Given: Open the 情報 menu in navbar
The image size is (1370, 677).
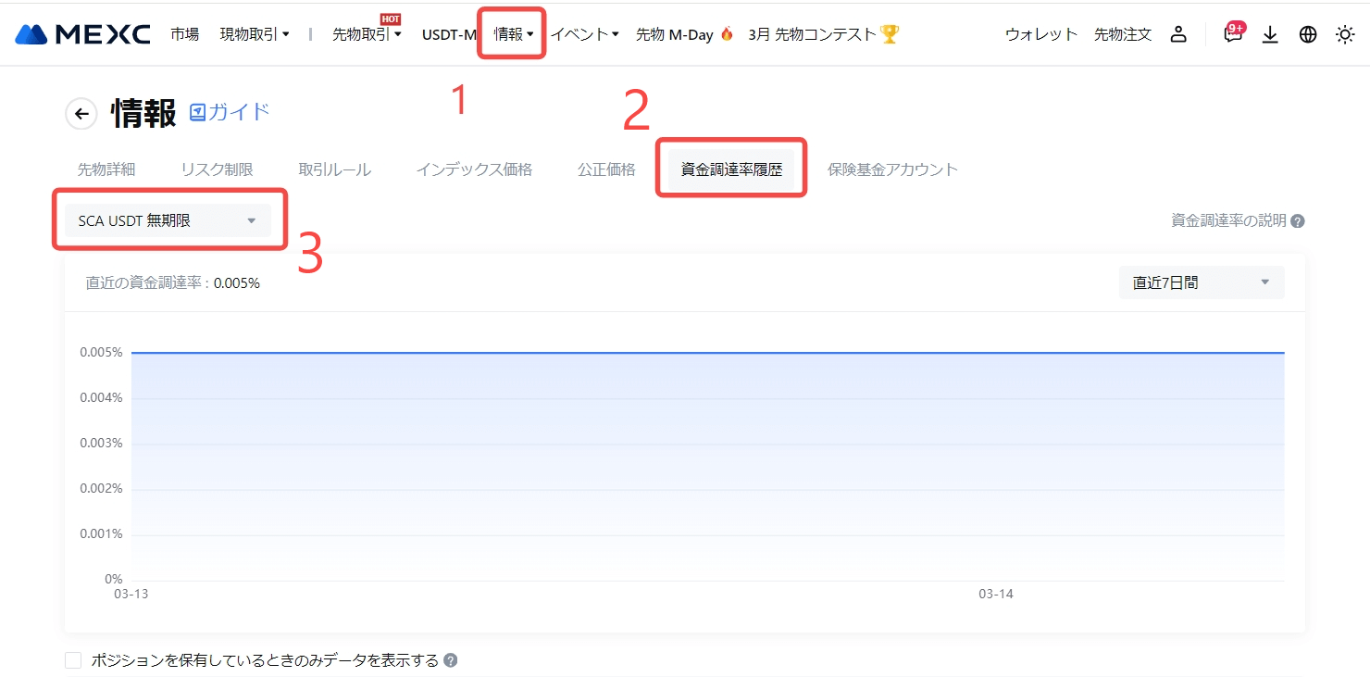Looking at the screenshot, I should [512, 34].
